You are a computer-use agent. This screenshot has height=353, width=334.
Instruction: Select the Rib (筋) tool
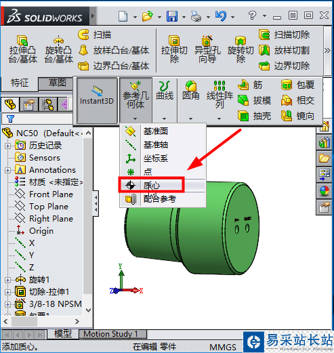pyautogui.click(x=250, y=85)
